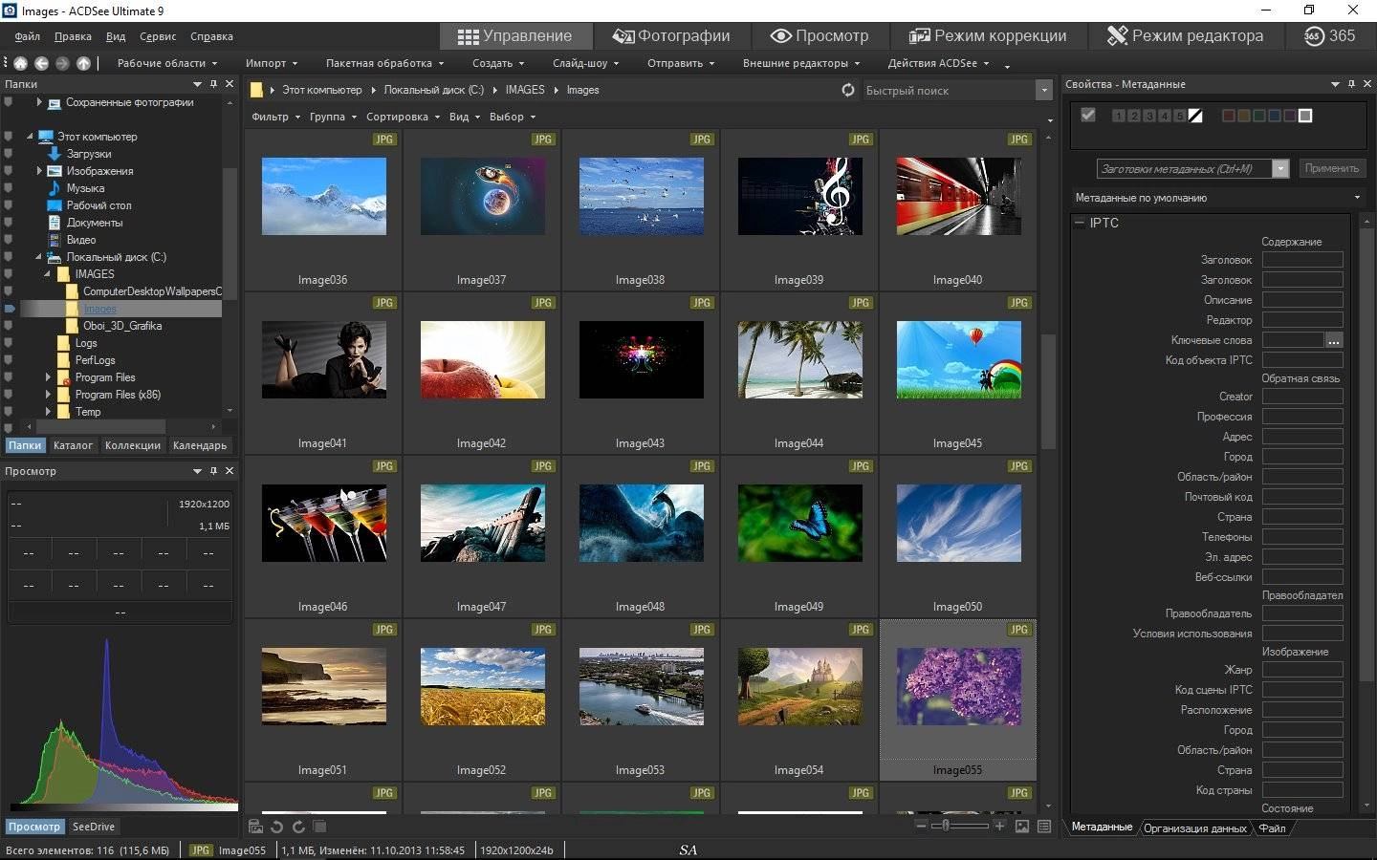Switch to Просмотр mode
Viewport: 1377px width, 860px height.
click(x=820, y=36)
